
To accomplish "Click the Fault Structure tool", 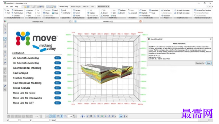I will click(x=18, y=13).
